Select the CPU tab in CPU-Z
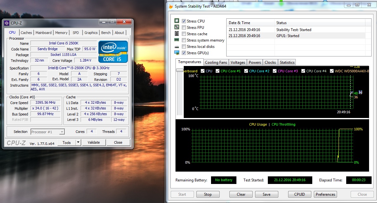Screen dimensions: 377x203 click(x=12, y=32)
